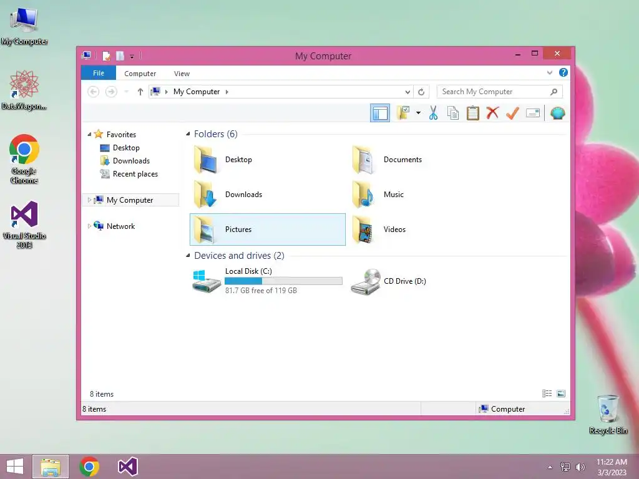
Task: Open the recent locations dropdown arrow
Action: [x=126, y=92]
